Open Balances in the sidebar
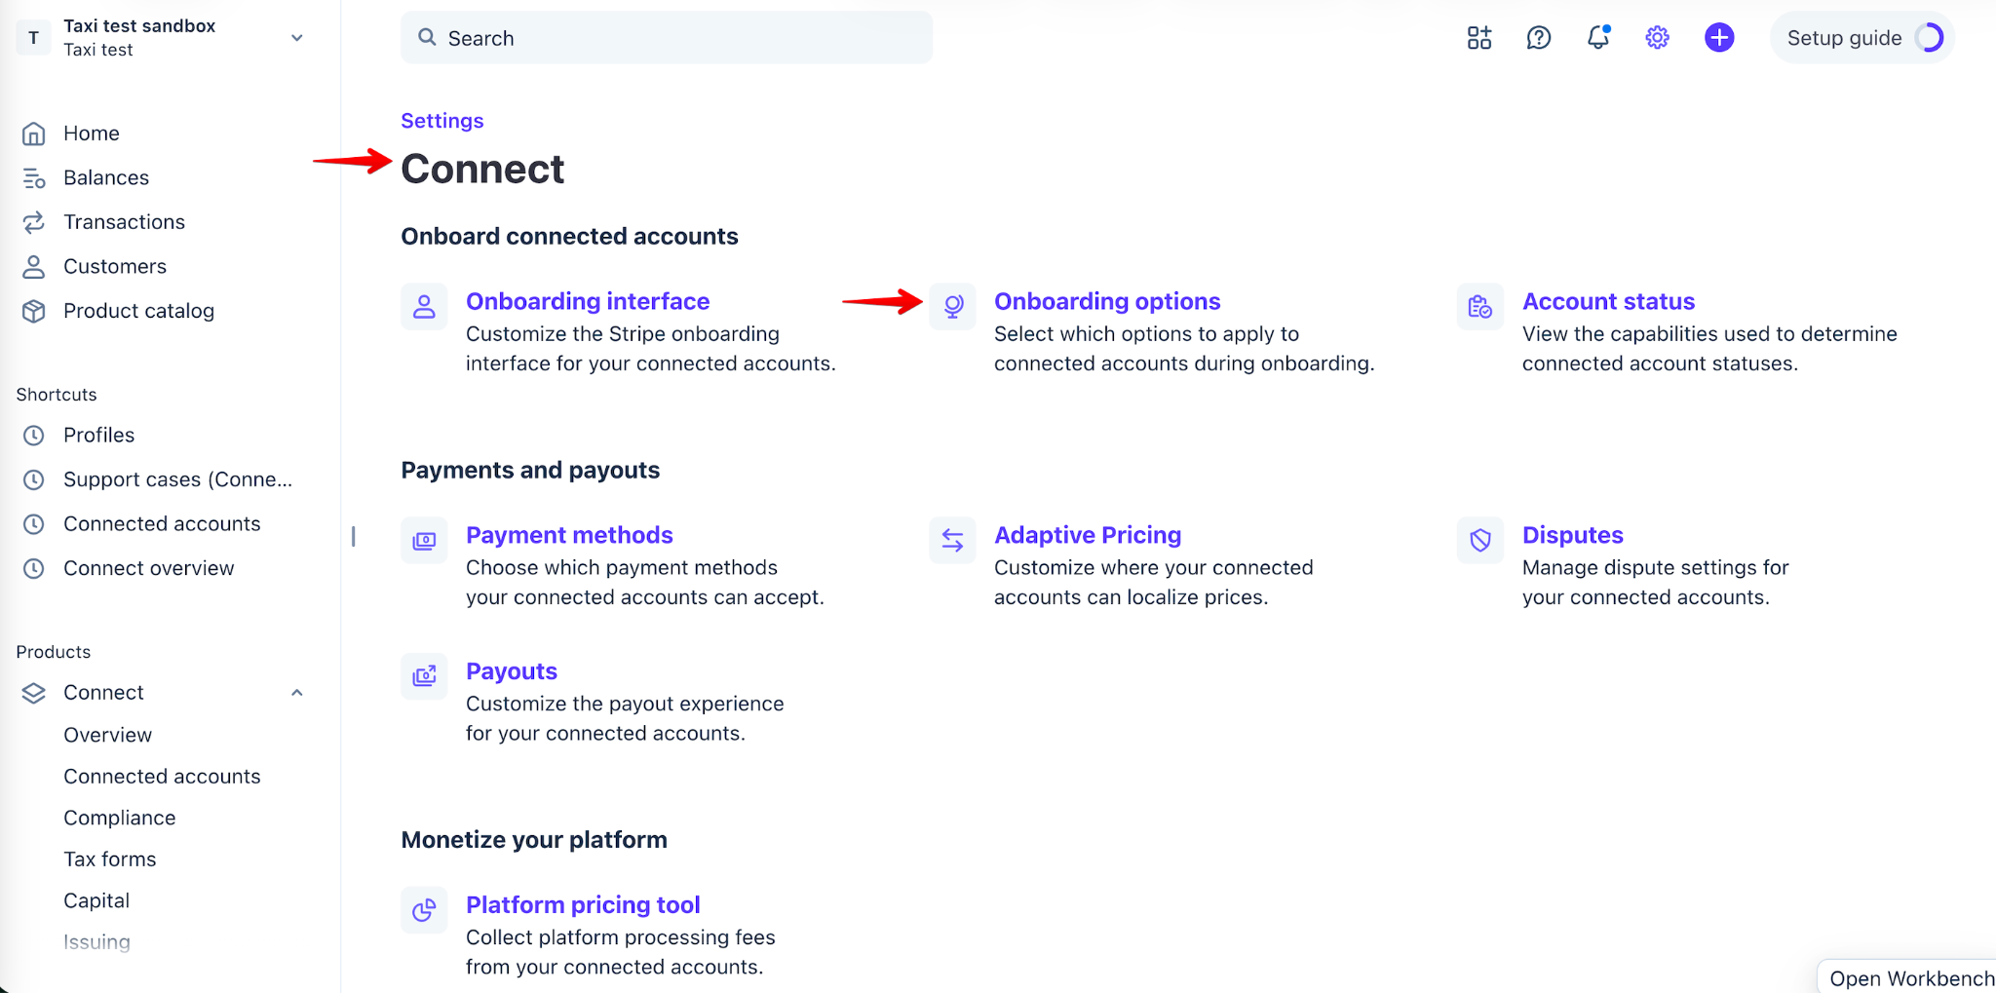 click(105, 177)
